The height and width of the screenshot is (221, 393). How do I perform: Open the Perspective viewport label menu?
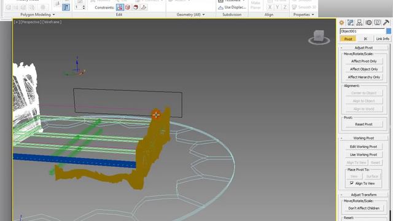pyautogui.click(x=31, y=22)
